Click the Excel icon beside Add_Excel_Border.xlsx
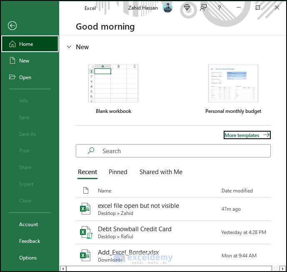The width and height of the screenshot is (287, 272). click(85, 255)
